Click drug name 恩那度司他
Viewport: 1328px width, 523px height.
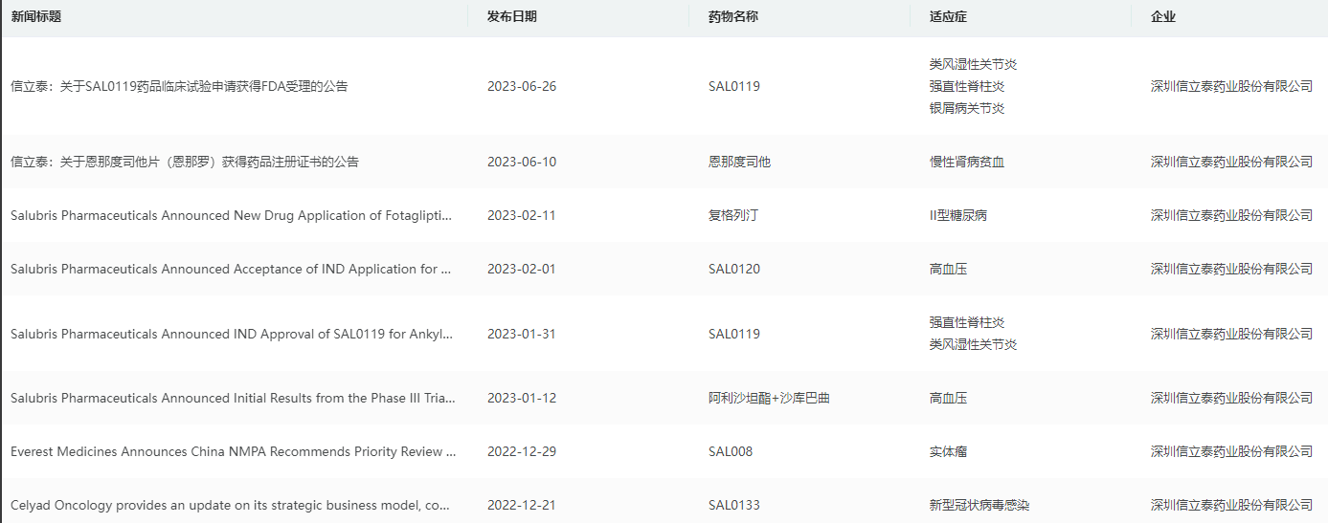739,162
